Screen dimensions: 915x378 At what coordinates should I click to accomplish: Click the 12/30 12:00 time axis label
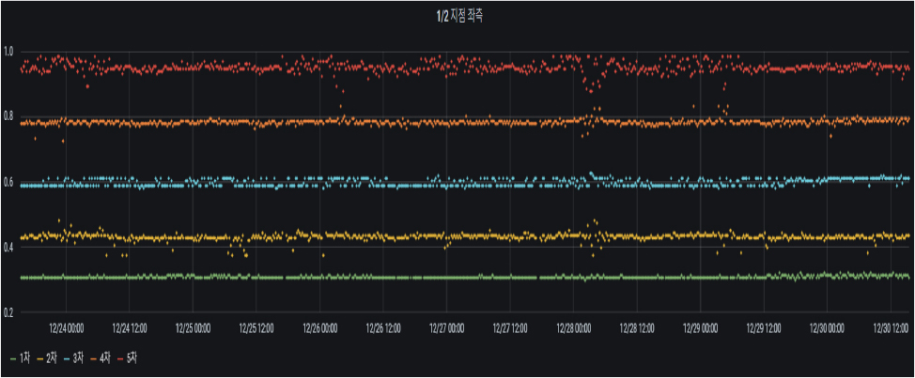coord(889,327)
